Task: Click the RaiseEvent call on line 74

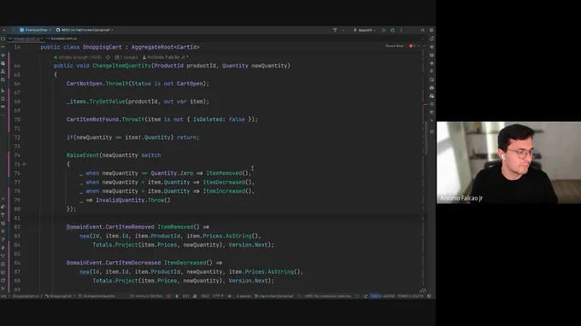Action: pyautogui.click(x=83, y=155)
